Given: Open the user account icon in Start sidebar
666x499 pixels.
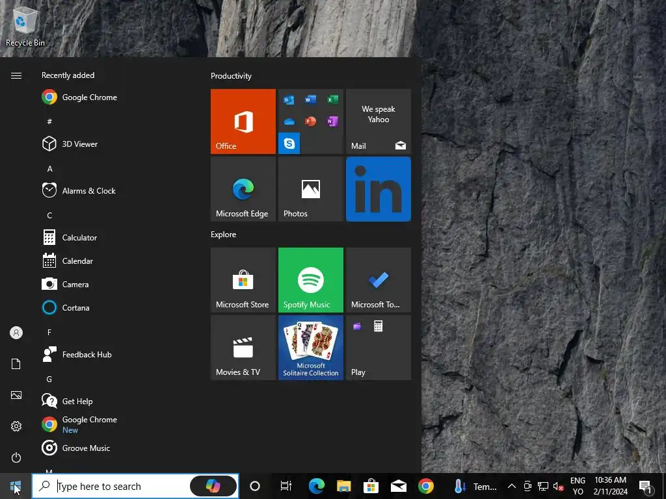Looking at the screenshot, I should (16, 333).
